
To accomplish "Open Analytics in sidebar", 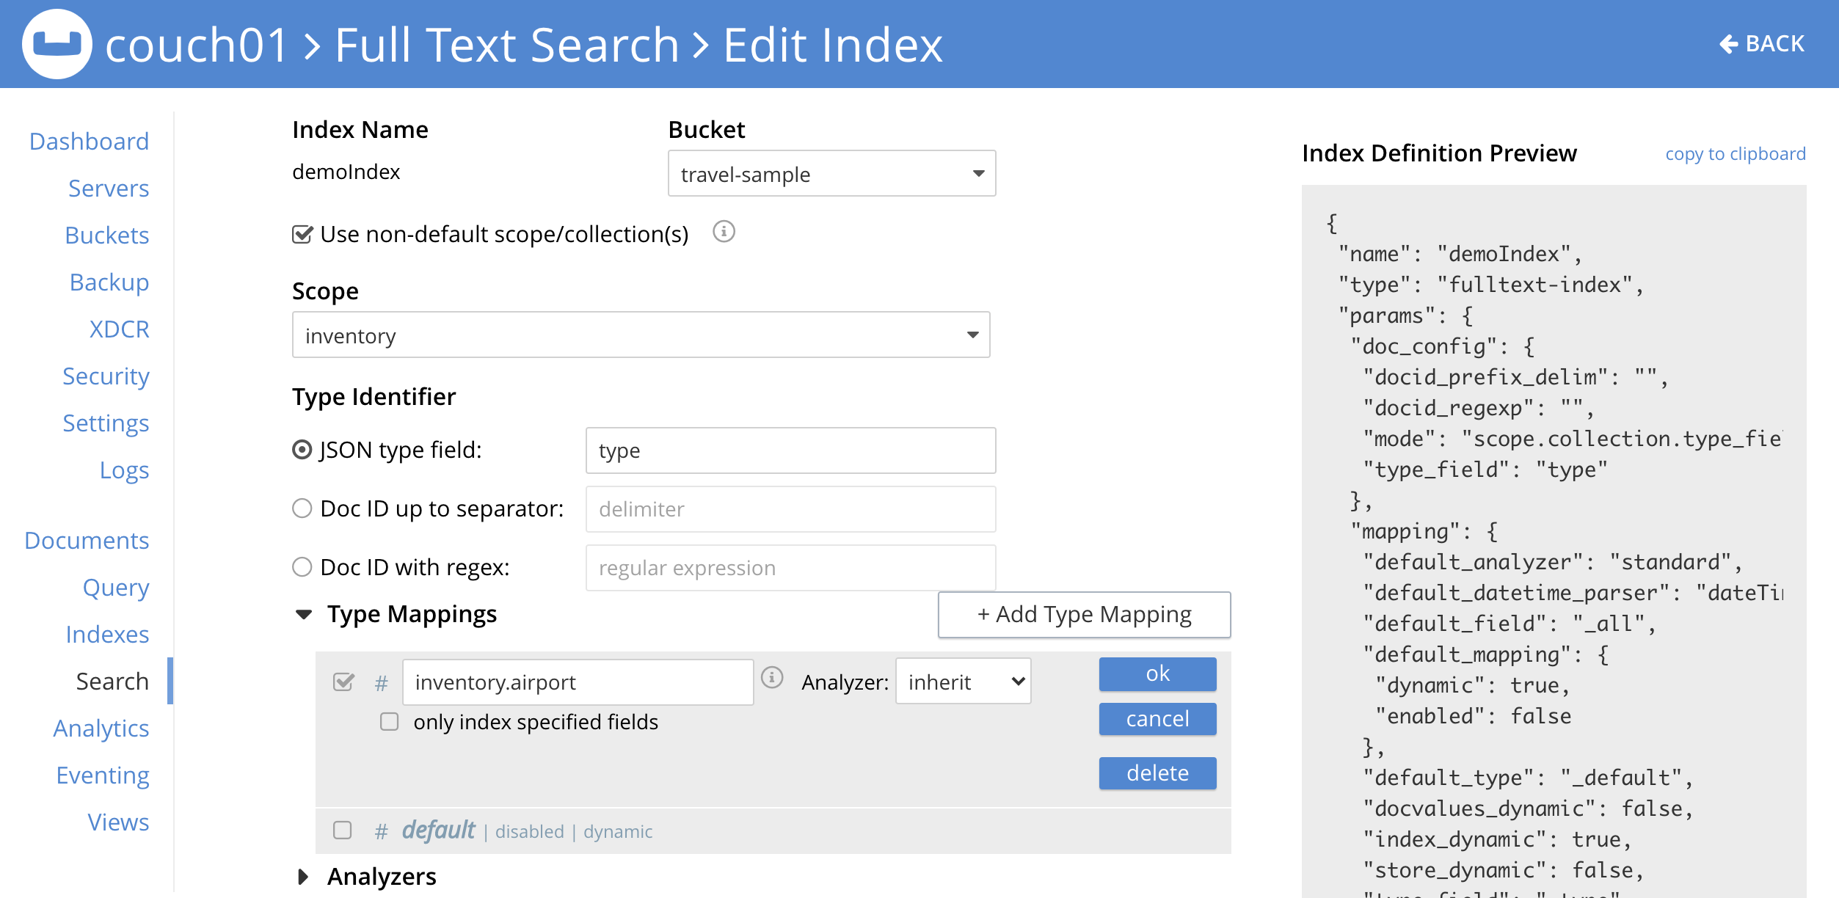I will coord(101,729).
